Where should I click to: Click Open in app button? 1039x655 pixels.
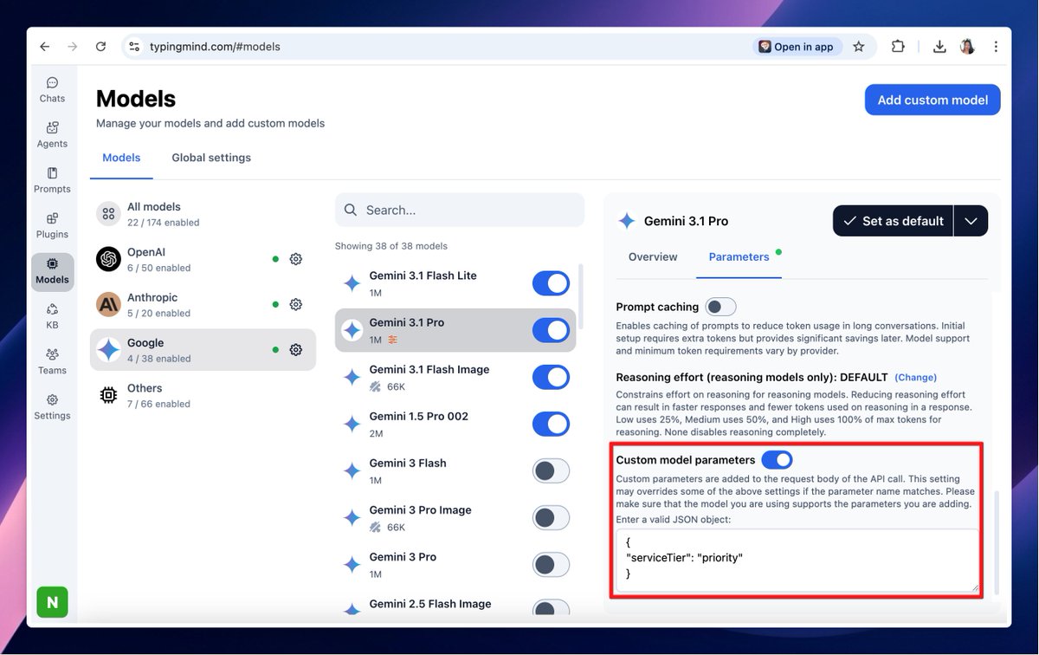[796, 47]
